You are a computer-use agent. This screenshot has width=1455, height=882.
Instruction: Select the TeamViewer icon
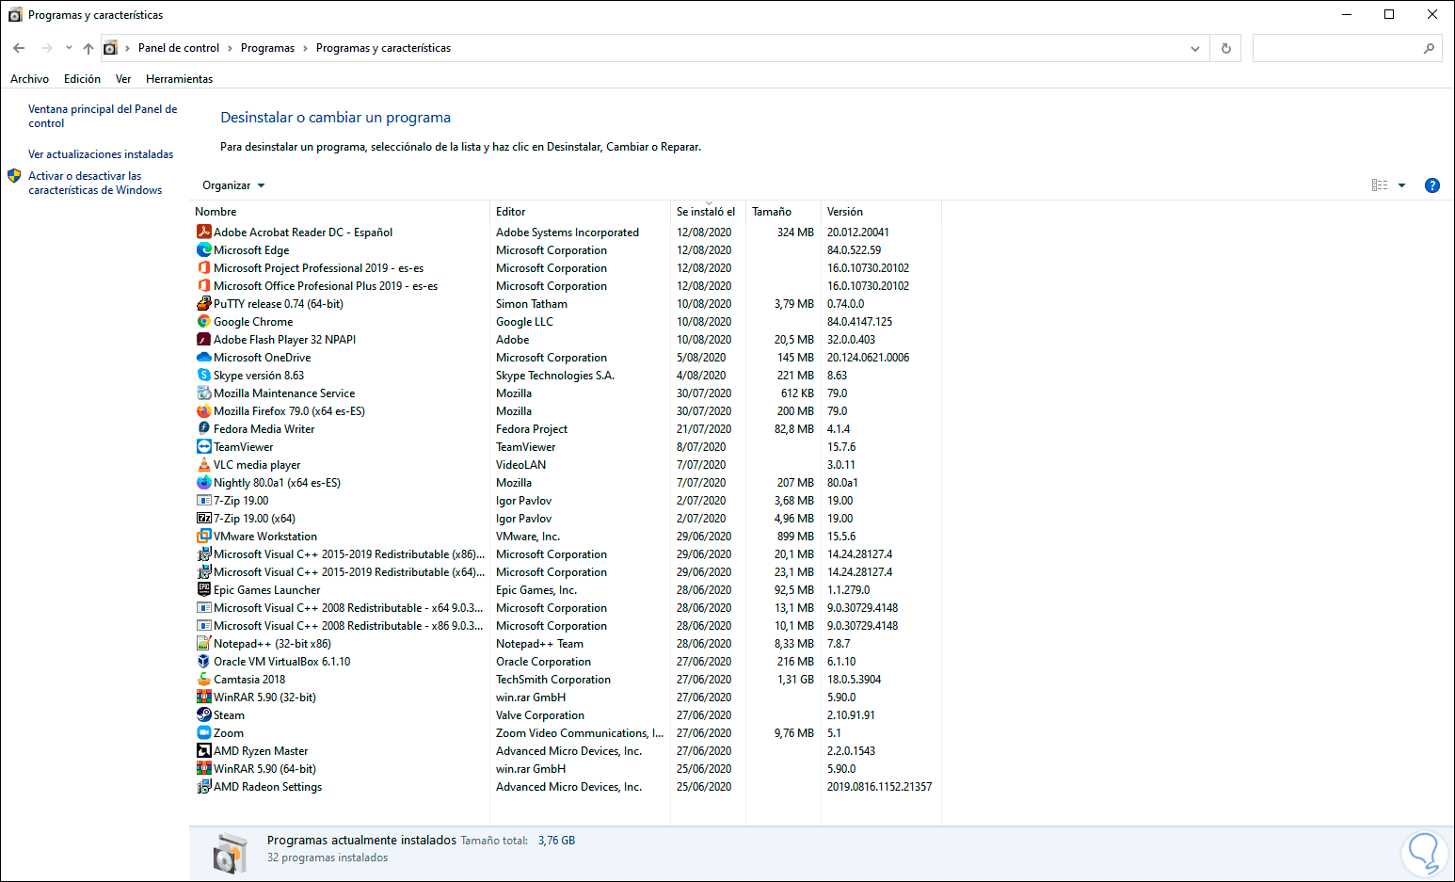(203, 446)
